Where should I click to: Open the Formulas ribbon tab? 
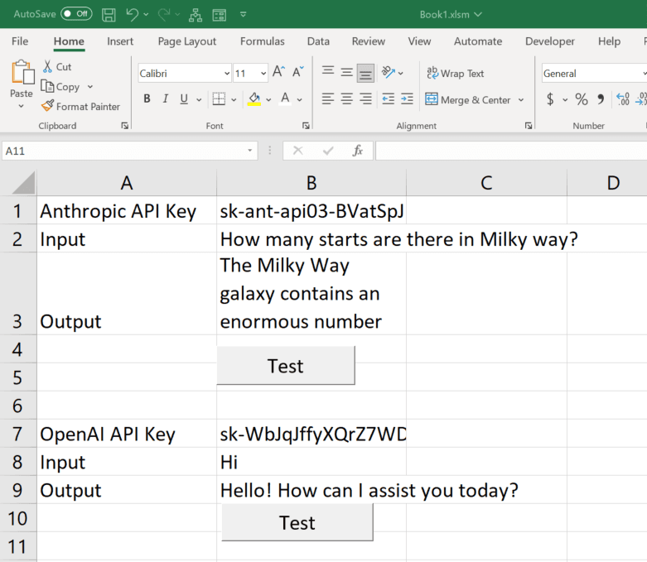pyautogui.click(x=262, y=41)
